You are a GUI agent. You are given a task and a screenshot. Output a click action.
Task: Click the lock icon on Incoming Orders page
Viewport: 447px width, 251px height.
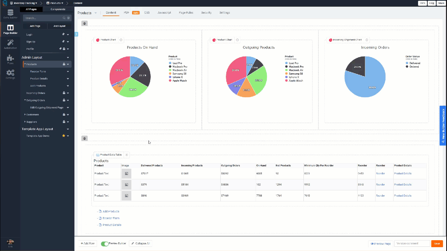[64, 93]
